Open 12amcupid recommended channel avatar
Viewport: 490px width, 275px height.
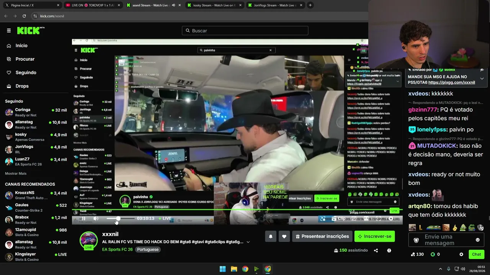(x=9, y=232)
